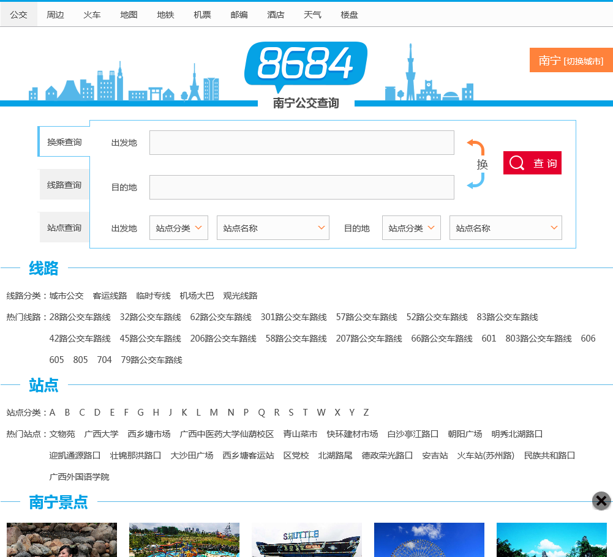Open the 机票 top menu item
This screenshot has height=557, width=613.
click(x=202, y=15)
